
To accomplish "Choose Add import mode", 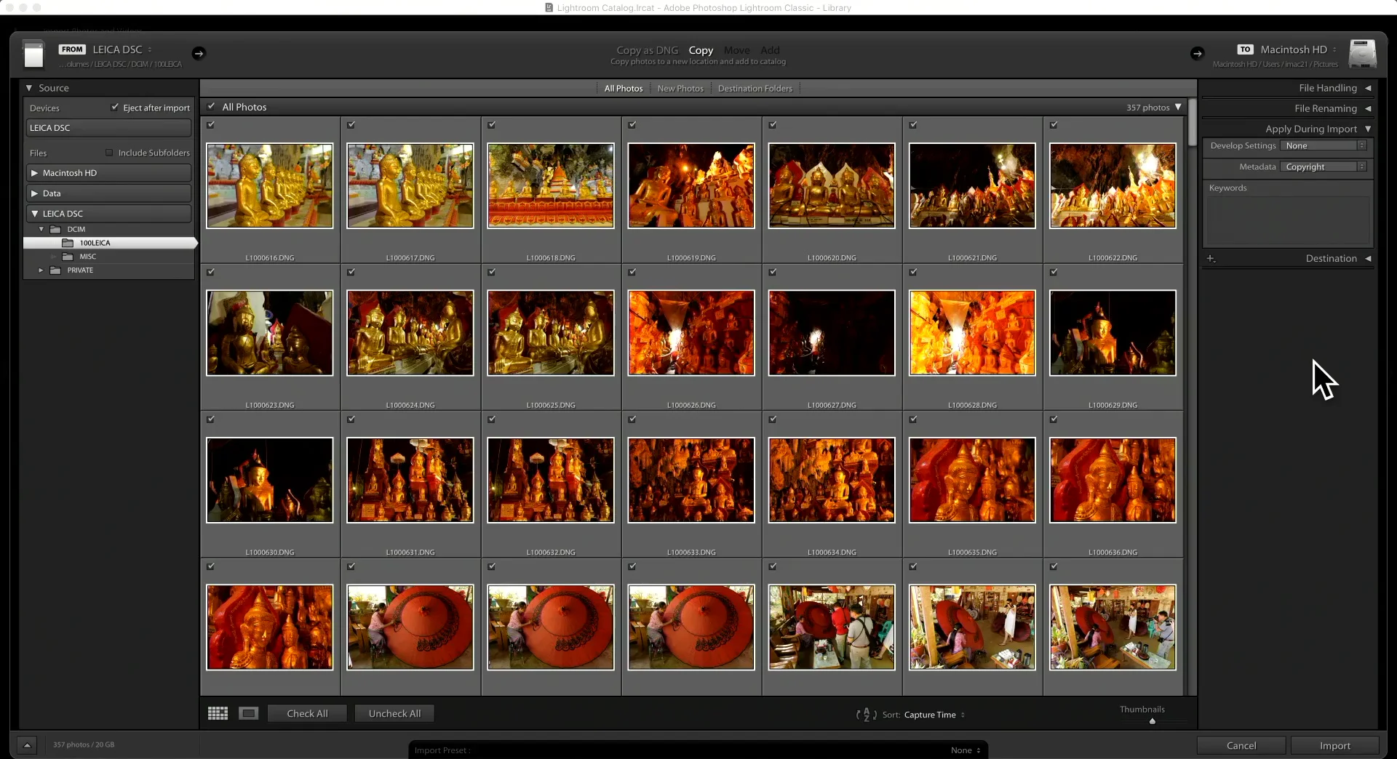I will 770,50.
